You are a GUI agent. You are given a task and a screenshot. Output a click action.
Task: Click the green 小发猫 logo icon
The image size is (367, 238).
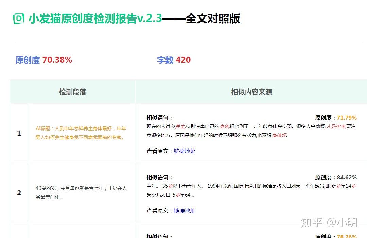[x=18, y=18]
